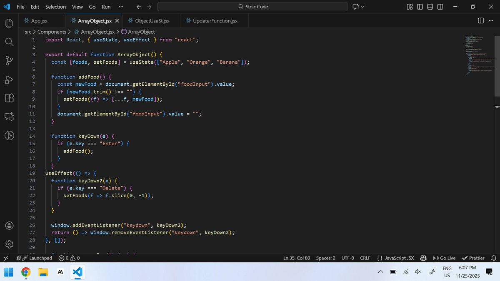Open Run and Debug view
The image size is (500, 281).
[x=9, y=80]
